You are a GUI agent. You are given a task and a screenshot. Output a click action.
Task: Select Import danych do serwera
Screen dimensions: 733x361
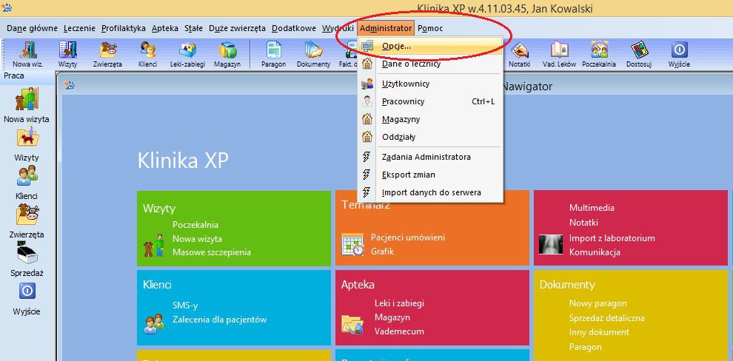pyautogui.click(x=430, y=193)
